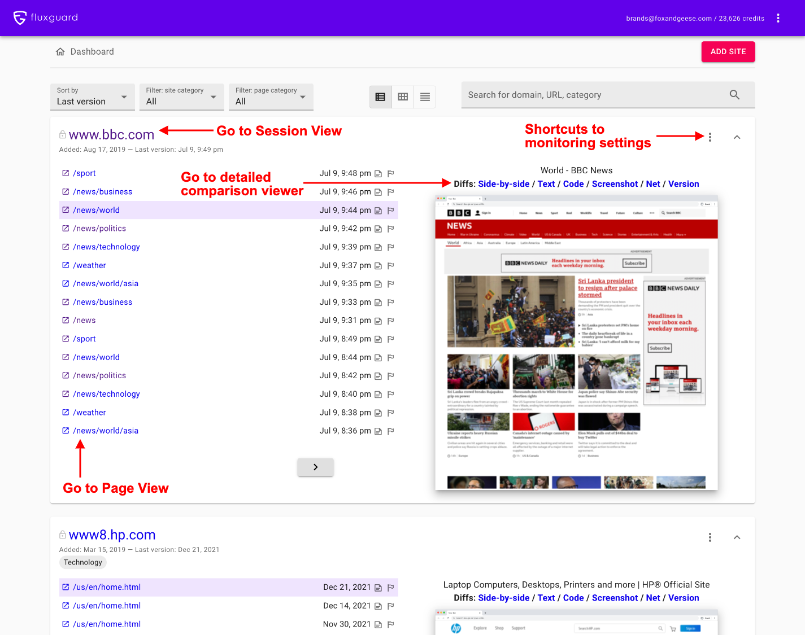Open BBC Net diff

coord(653,184)
